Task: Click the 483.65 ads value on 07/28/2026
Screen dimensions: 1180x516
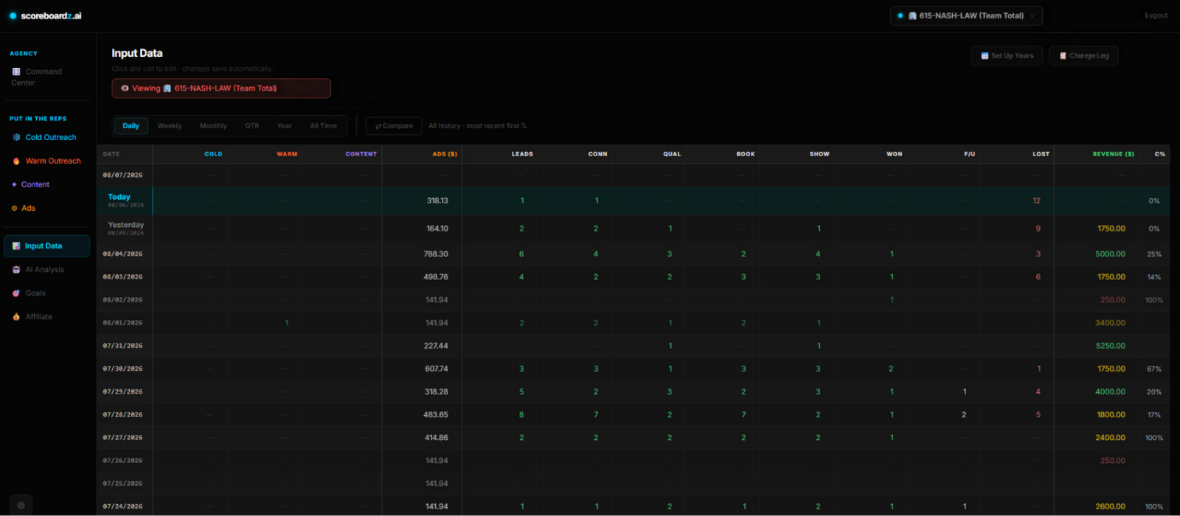Action: (436, 414)
